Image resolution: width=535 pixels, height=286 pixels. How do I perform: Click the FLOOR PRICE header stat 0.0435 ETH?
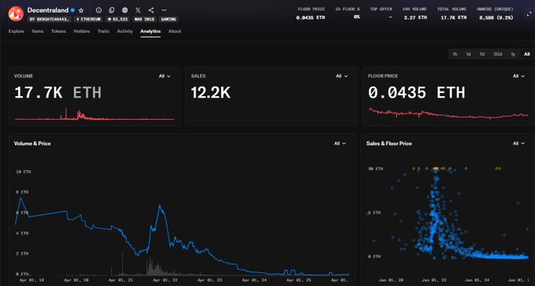[x=310, y=17]
